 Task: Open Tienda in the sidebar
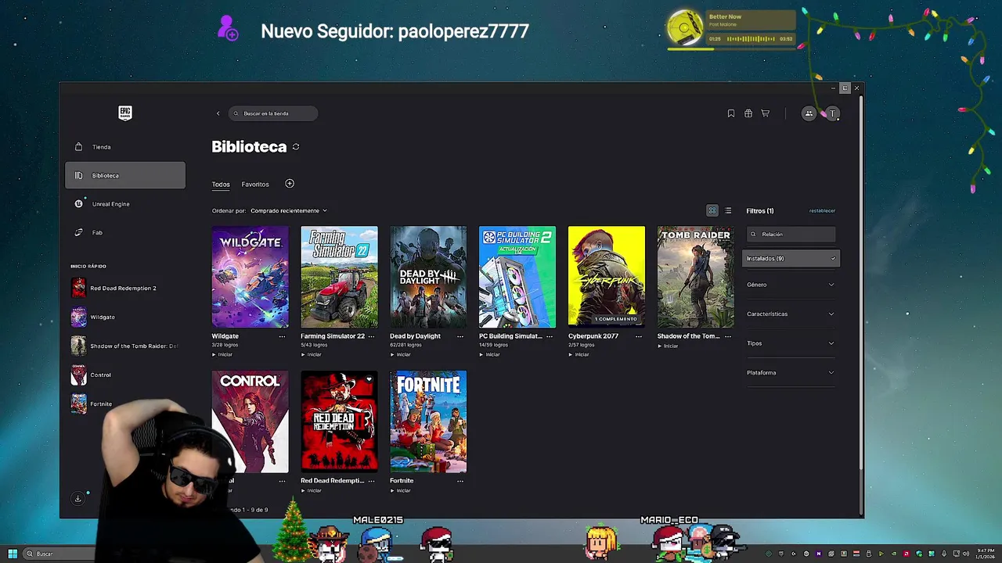pos(125,147)
